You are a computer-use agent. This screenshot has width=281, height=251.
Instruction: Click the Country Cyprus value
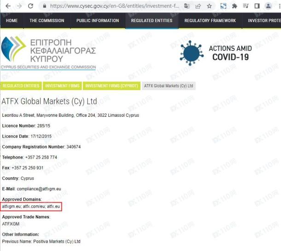(x=27, y=178)
